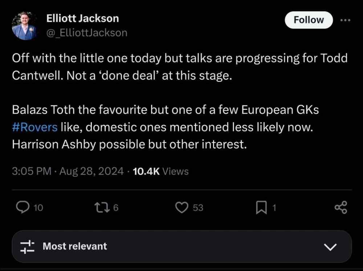
Task: Follow Elliott Jackson
Action: pyautogui.click(x=309, y=20)
